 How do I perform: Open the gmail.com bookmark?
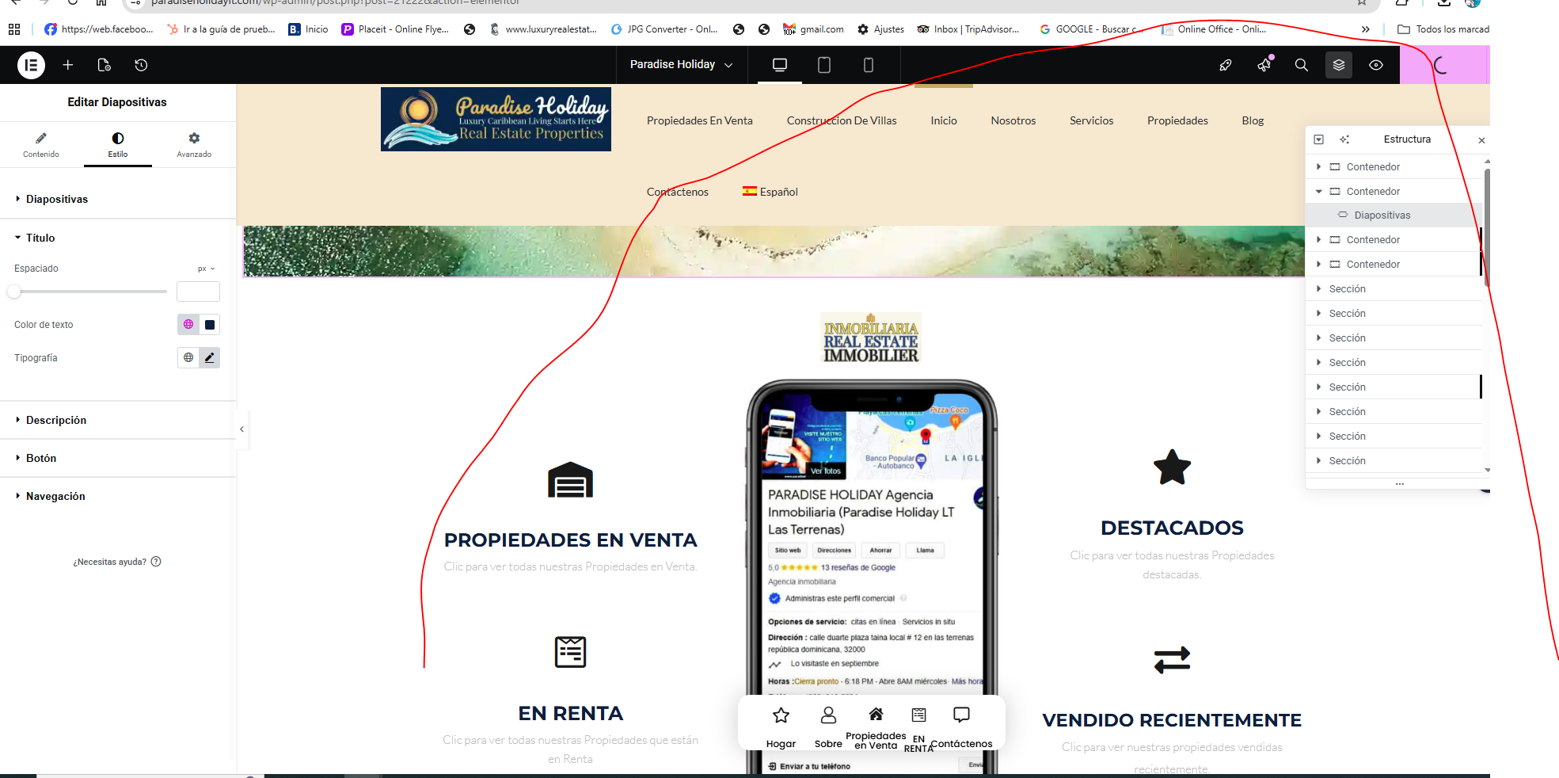coord(813,29)
